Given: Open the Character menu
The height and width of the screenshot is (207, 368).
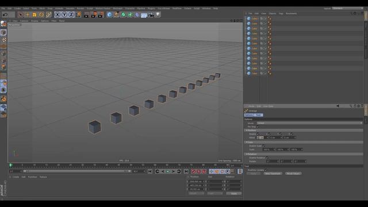Looking at the screenshot, I should [130, 9].
